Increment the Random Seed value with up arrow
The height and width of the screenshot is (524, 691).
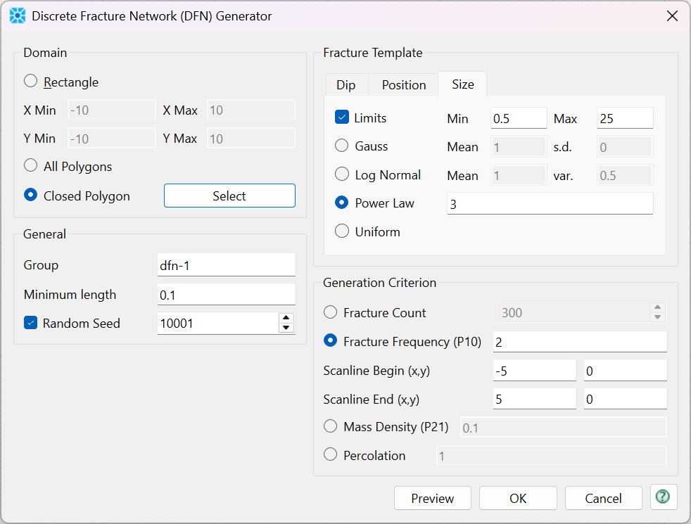click(x=286, y=318)
